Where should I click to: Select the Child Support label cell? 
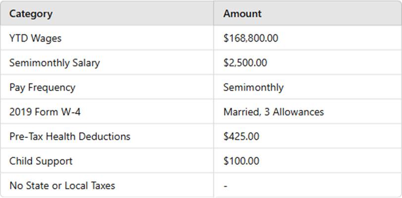[x=41, y=161]
